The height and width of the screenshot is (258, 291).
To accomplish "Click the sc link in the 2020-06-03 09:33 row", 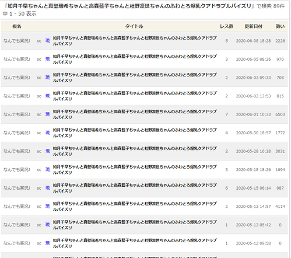I will (x=39, y=78).
